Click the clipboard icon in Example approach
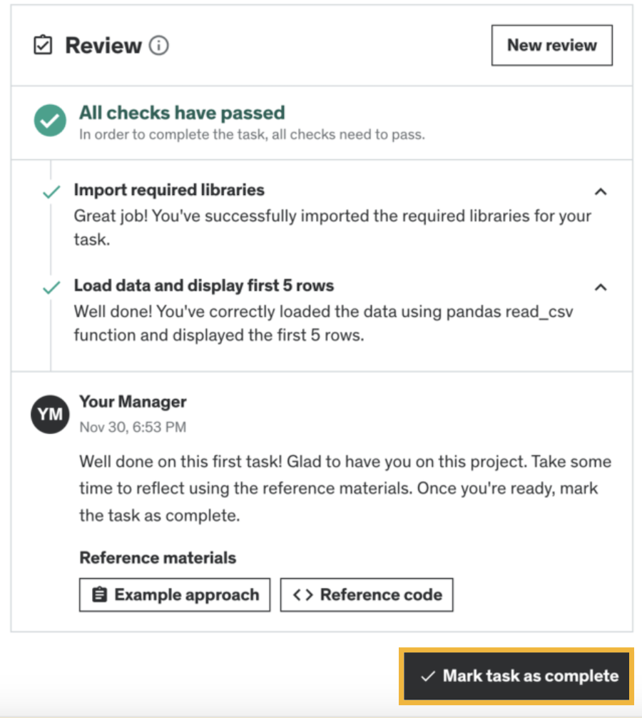The width and height of the screenshot is (642, 718). tap(100, 595)
